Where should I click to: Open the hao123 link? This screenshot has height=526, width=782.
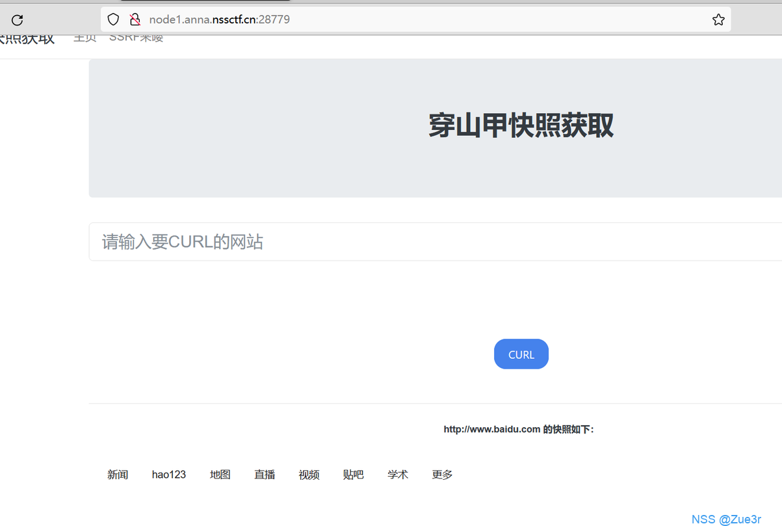pyautogui.click(x=169, y=475)
